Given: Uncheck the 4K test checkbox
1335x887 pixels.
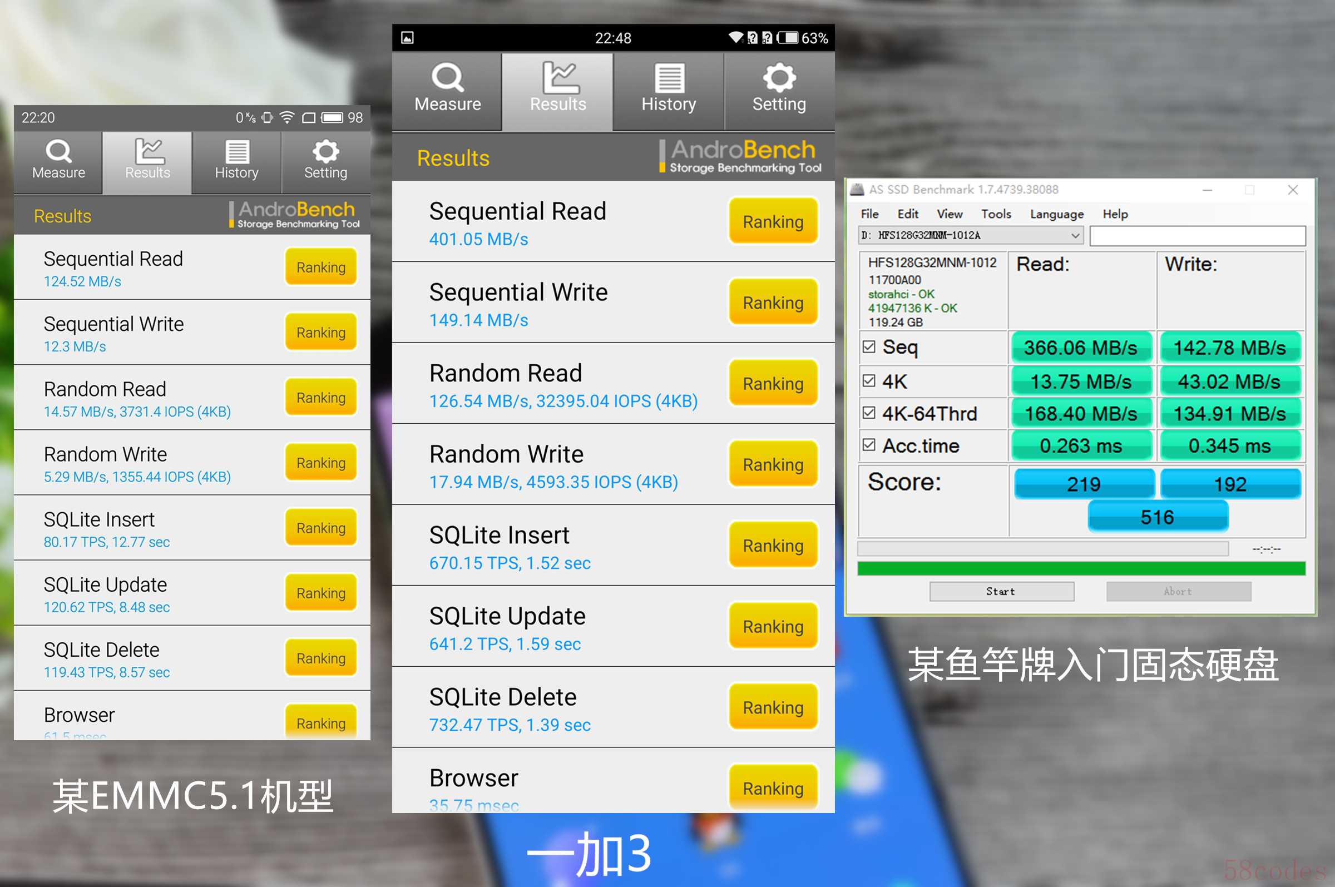Looking at the screenshot, I should click(x=869, y=381).
